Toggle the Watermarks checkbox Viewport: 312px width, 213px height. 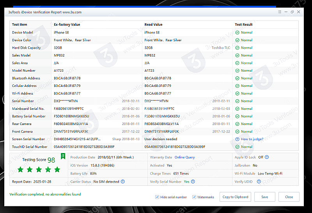pyautogui.click(x=194, y=197)
